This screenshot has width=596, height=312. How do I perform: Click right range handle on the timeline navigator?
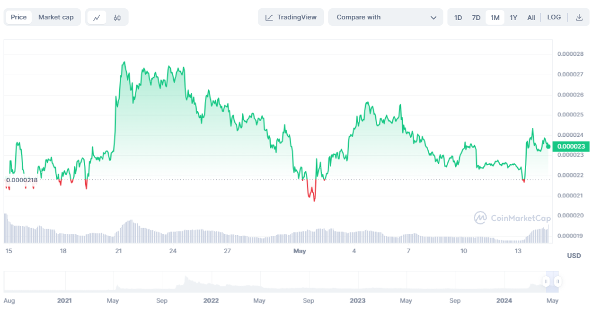tap(557, 281)
